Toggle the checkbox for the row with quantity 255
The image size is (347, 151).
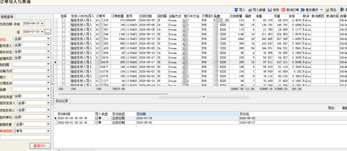(63, 62)
